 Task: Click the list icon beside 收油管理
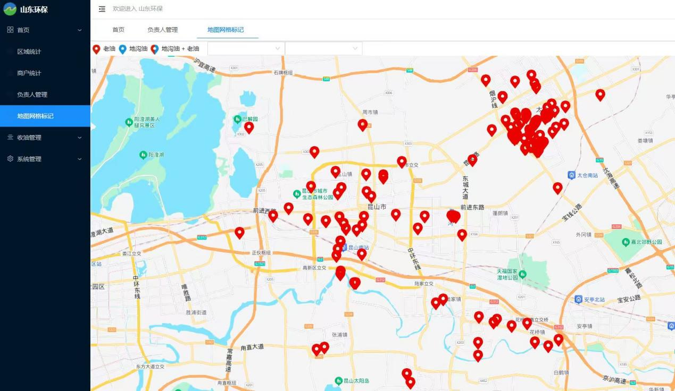coord(10,137)
